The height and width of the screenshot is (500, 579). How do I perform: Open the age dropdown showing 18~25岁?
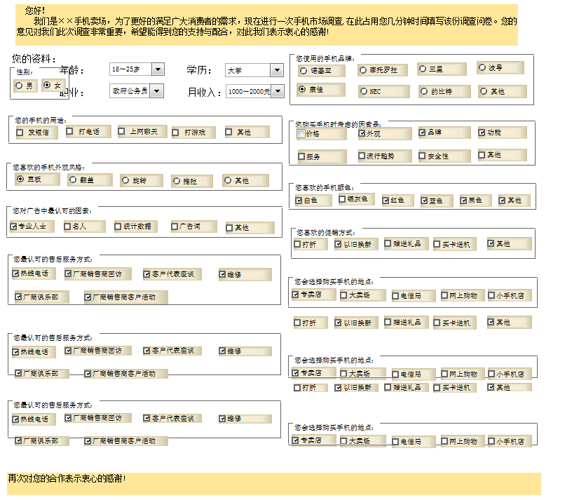(x=137, y=69)
